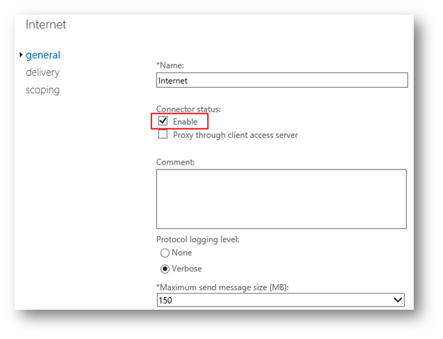Switch to the delivery section
Screen dimensions: 443x339
click(x=43, y=73)
